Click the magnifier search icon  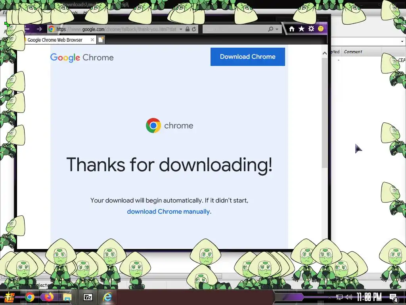point(270,29)
